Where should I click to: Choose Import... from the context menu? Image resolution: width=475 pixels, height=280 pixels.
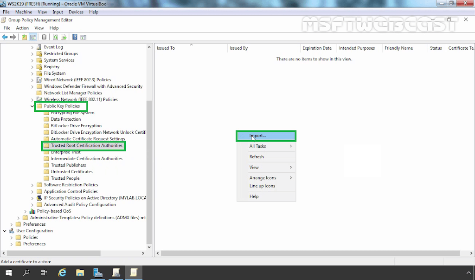coord(266,136)
